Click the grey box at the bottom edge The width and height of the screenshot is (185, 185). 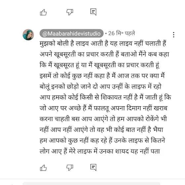[92, 183]
